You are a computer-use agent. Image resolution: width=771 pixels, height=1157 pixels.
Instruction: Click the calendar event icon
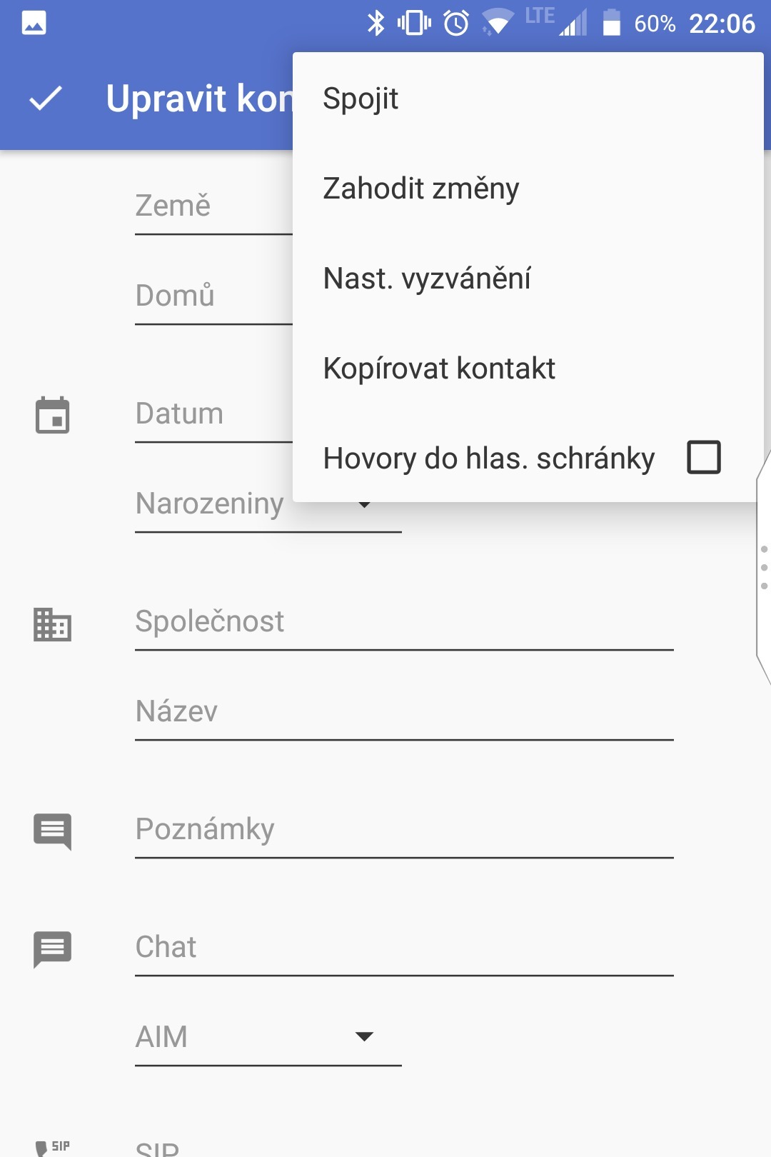pos(53,415)
